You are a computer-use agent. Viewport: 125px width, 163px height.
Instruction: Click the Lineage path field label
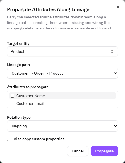(x=18, y=65)
